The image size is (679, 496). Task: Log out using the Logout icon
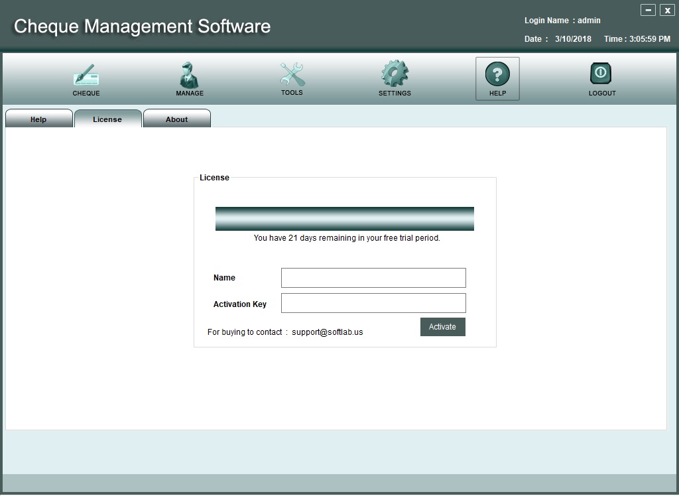pos(601,75)
